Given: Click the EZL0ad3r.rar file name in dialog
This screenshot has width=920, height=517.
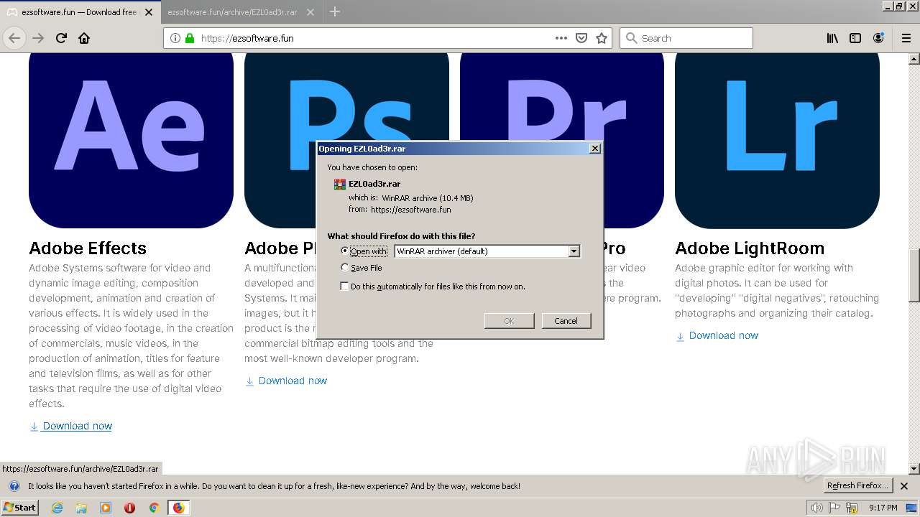Looking at the screenshot, I should point(374,184).
